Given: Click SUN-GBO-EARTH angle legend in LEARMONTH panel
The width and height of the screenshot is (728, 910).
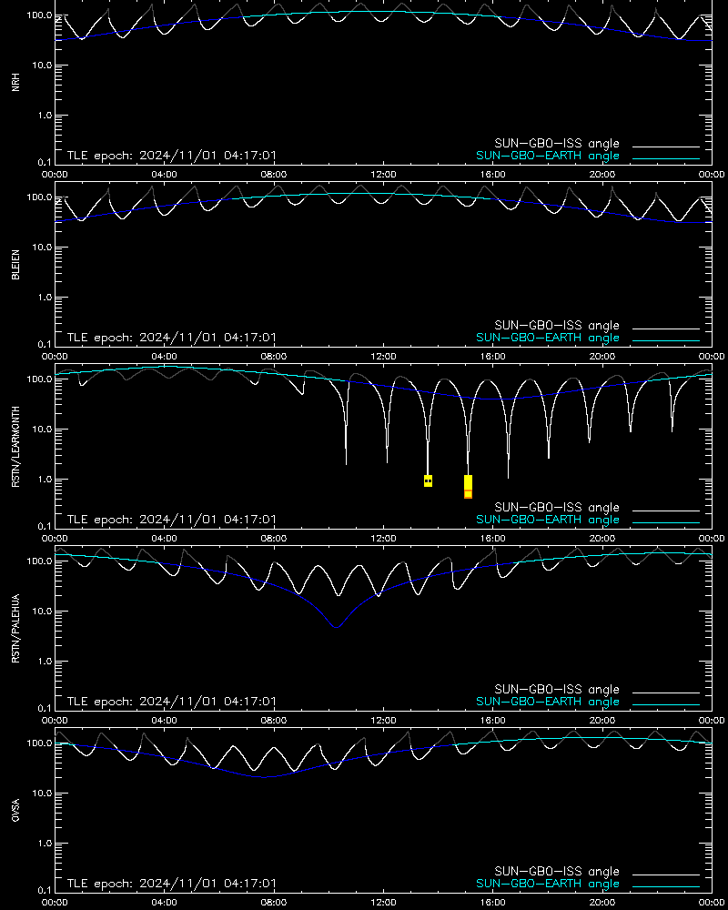Looking at the screenshot, I should click(x=548, y=520).
